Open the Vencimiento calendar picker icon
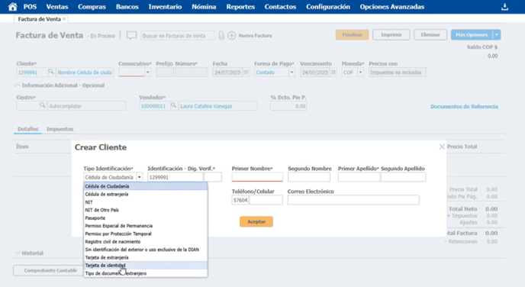This screenshot has width=525, height=287. click(x=333, y=73)
